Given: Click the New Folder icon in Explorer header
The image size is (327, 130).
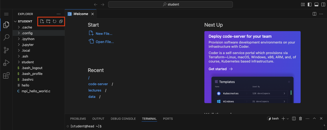Looking at the screenshot, I should [48, 21].
